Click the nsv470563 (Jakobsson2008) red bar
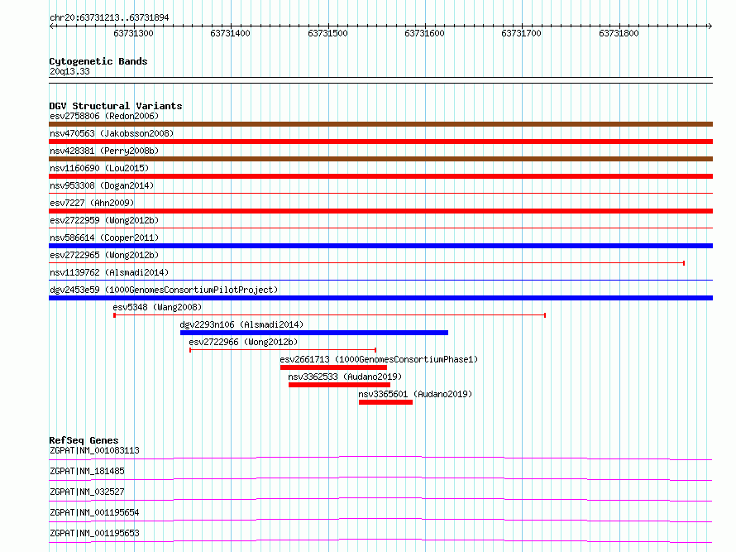The width and height of the screenshot is (736, 552). pos(380,142)
